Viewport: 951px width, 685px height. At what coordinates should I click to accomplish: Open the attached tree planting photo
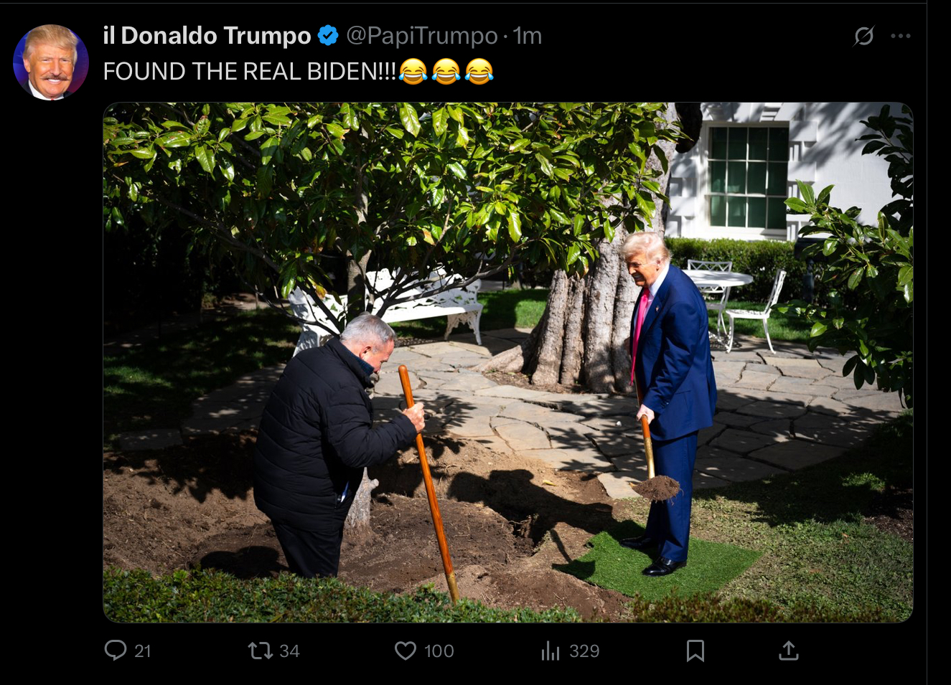508,362
